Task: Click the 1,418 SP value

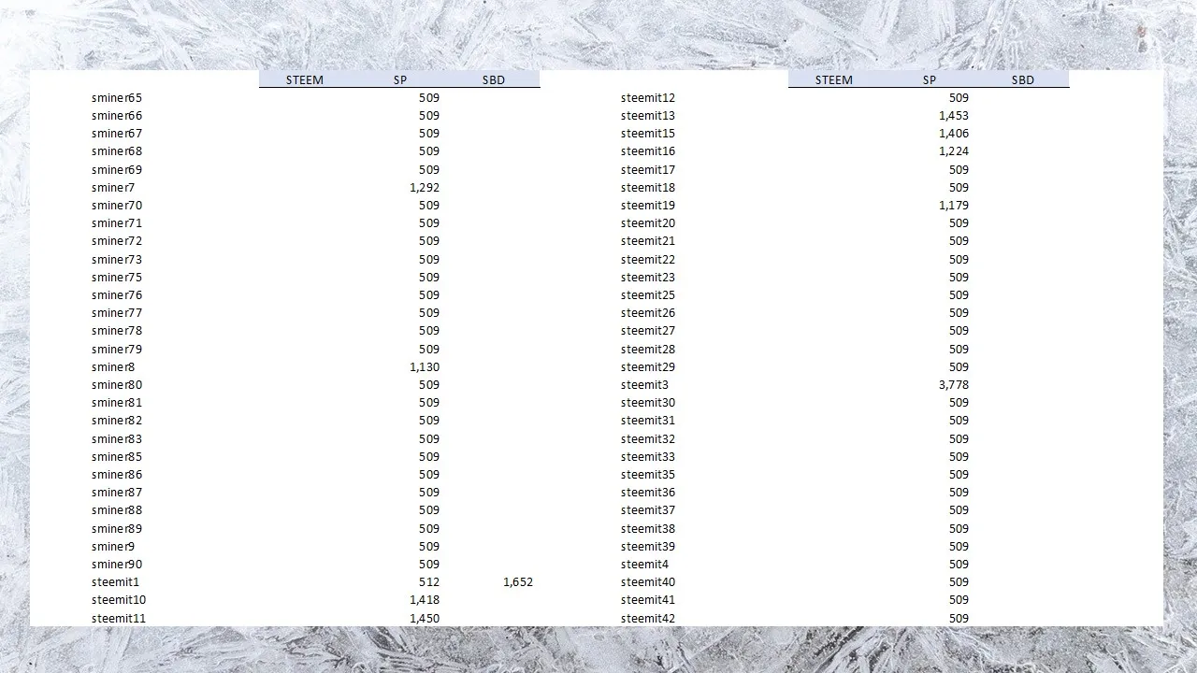Action: (425, 599)
